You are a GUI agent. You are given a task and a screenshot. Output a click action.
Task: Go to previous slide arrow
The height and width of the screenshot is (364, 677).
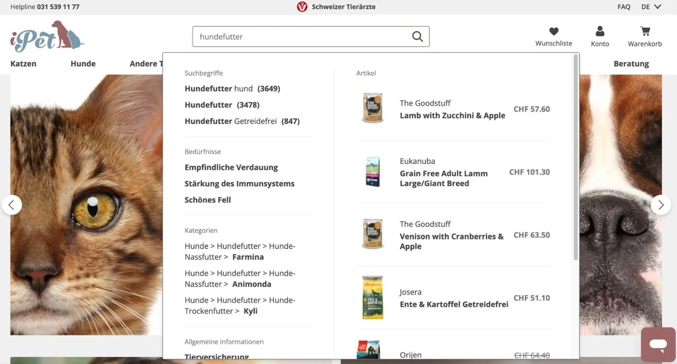tap(12, 205)
